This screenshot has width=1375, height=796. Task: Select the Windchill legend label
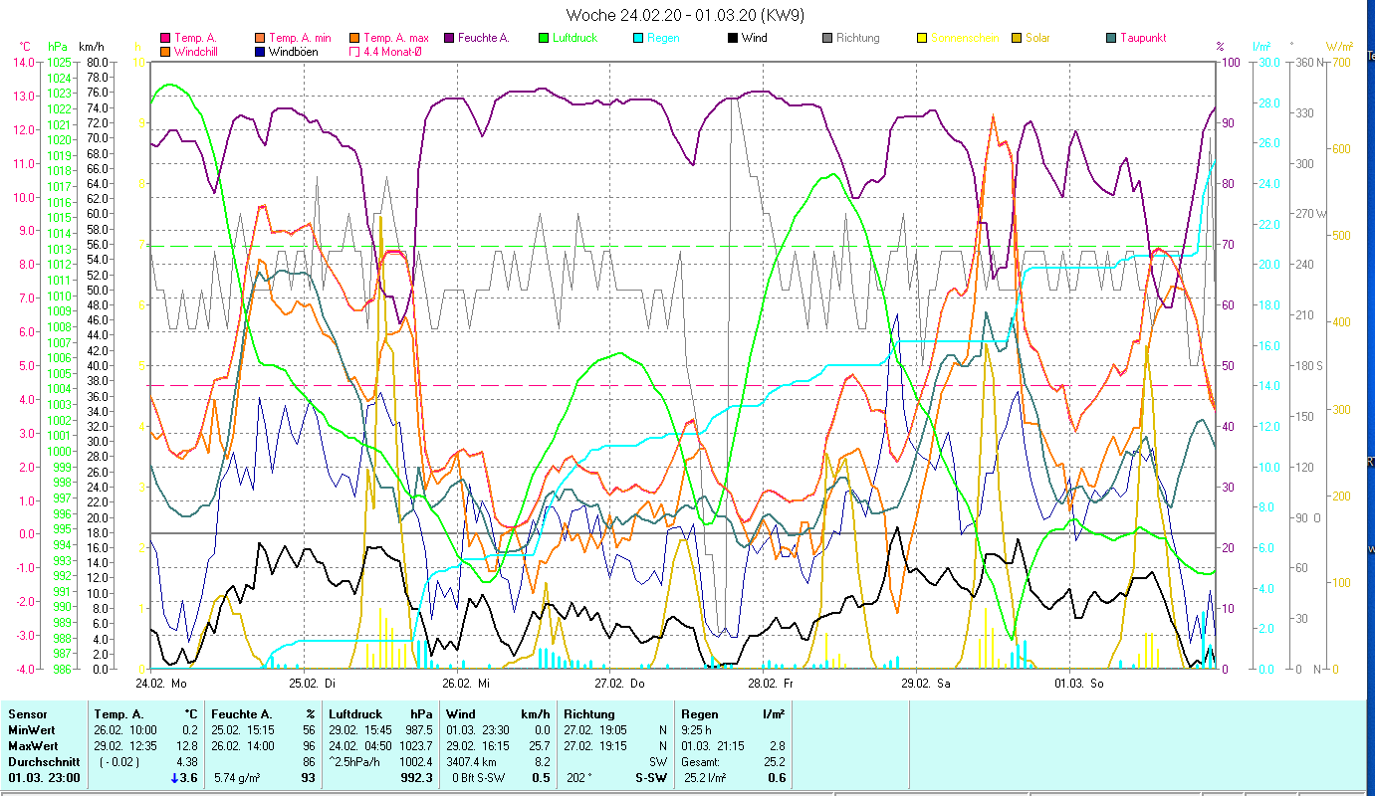point(198,51)
